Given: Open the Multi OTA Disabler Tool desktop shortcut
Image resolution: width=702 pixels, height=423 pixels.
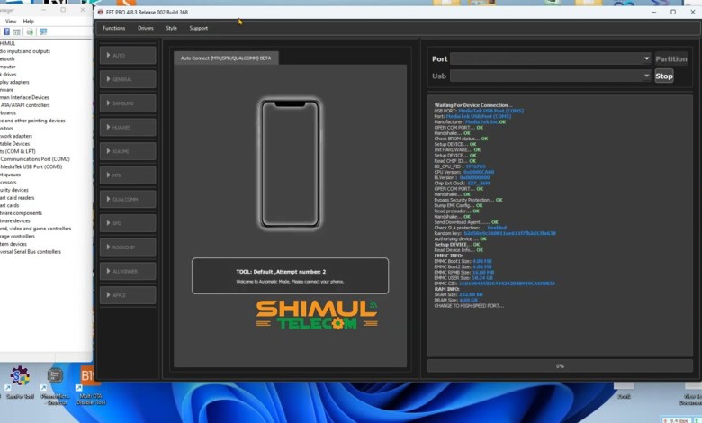Looking at the screenshot, I should coord(91,384).
